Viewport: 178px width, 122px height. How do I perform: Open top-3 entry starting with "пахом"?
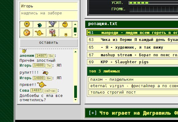(133, 79)
